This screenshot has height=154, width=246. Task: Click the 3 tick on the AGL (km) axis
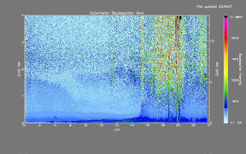tap(23, 42)
